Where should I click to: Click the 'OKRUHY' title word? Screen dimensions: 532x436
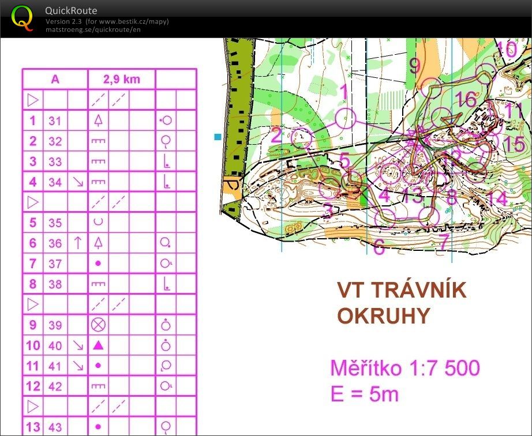coord(384,315)
